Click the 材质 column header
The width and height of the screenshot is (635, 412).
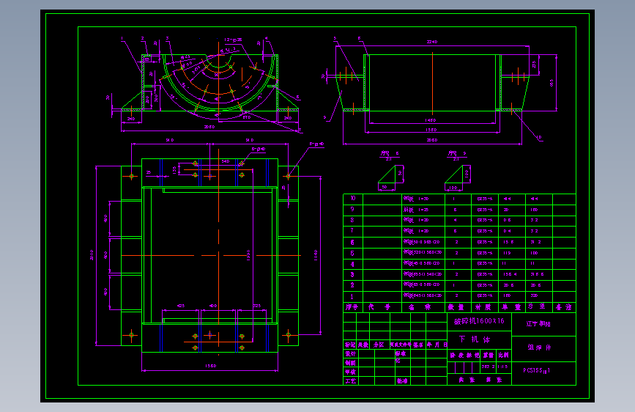coord(483,307)
